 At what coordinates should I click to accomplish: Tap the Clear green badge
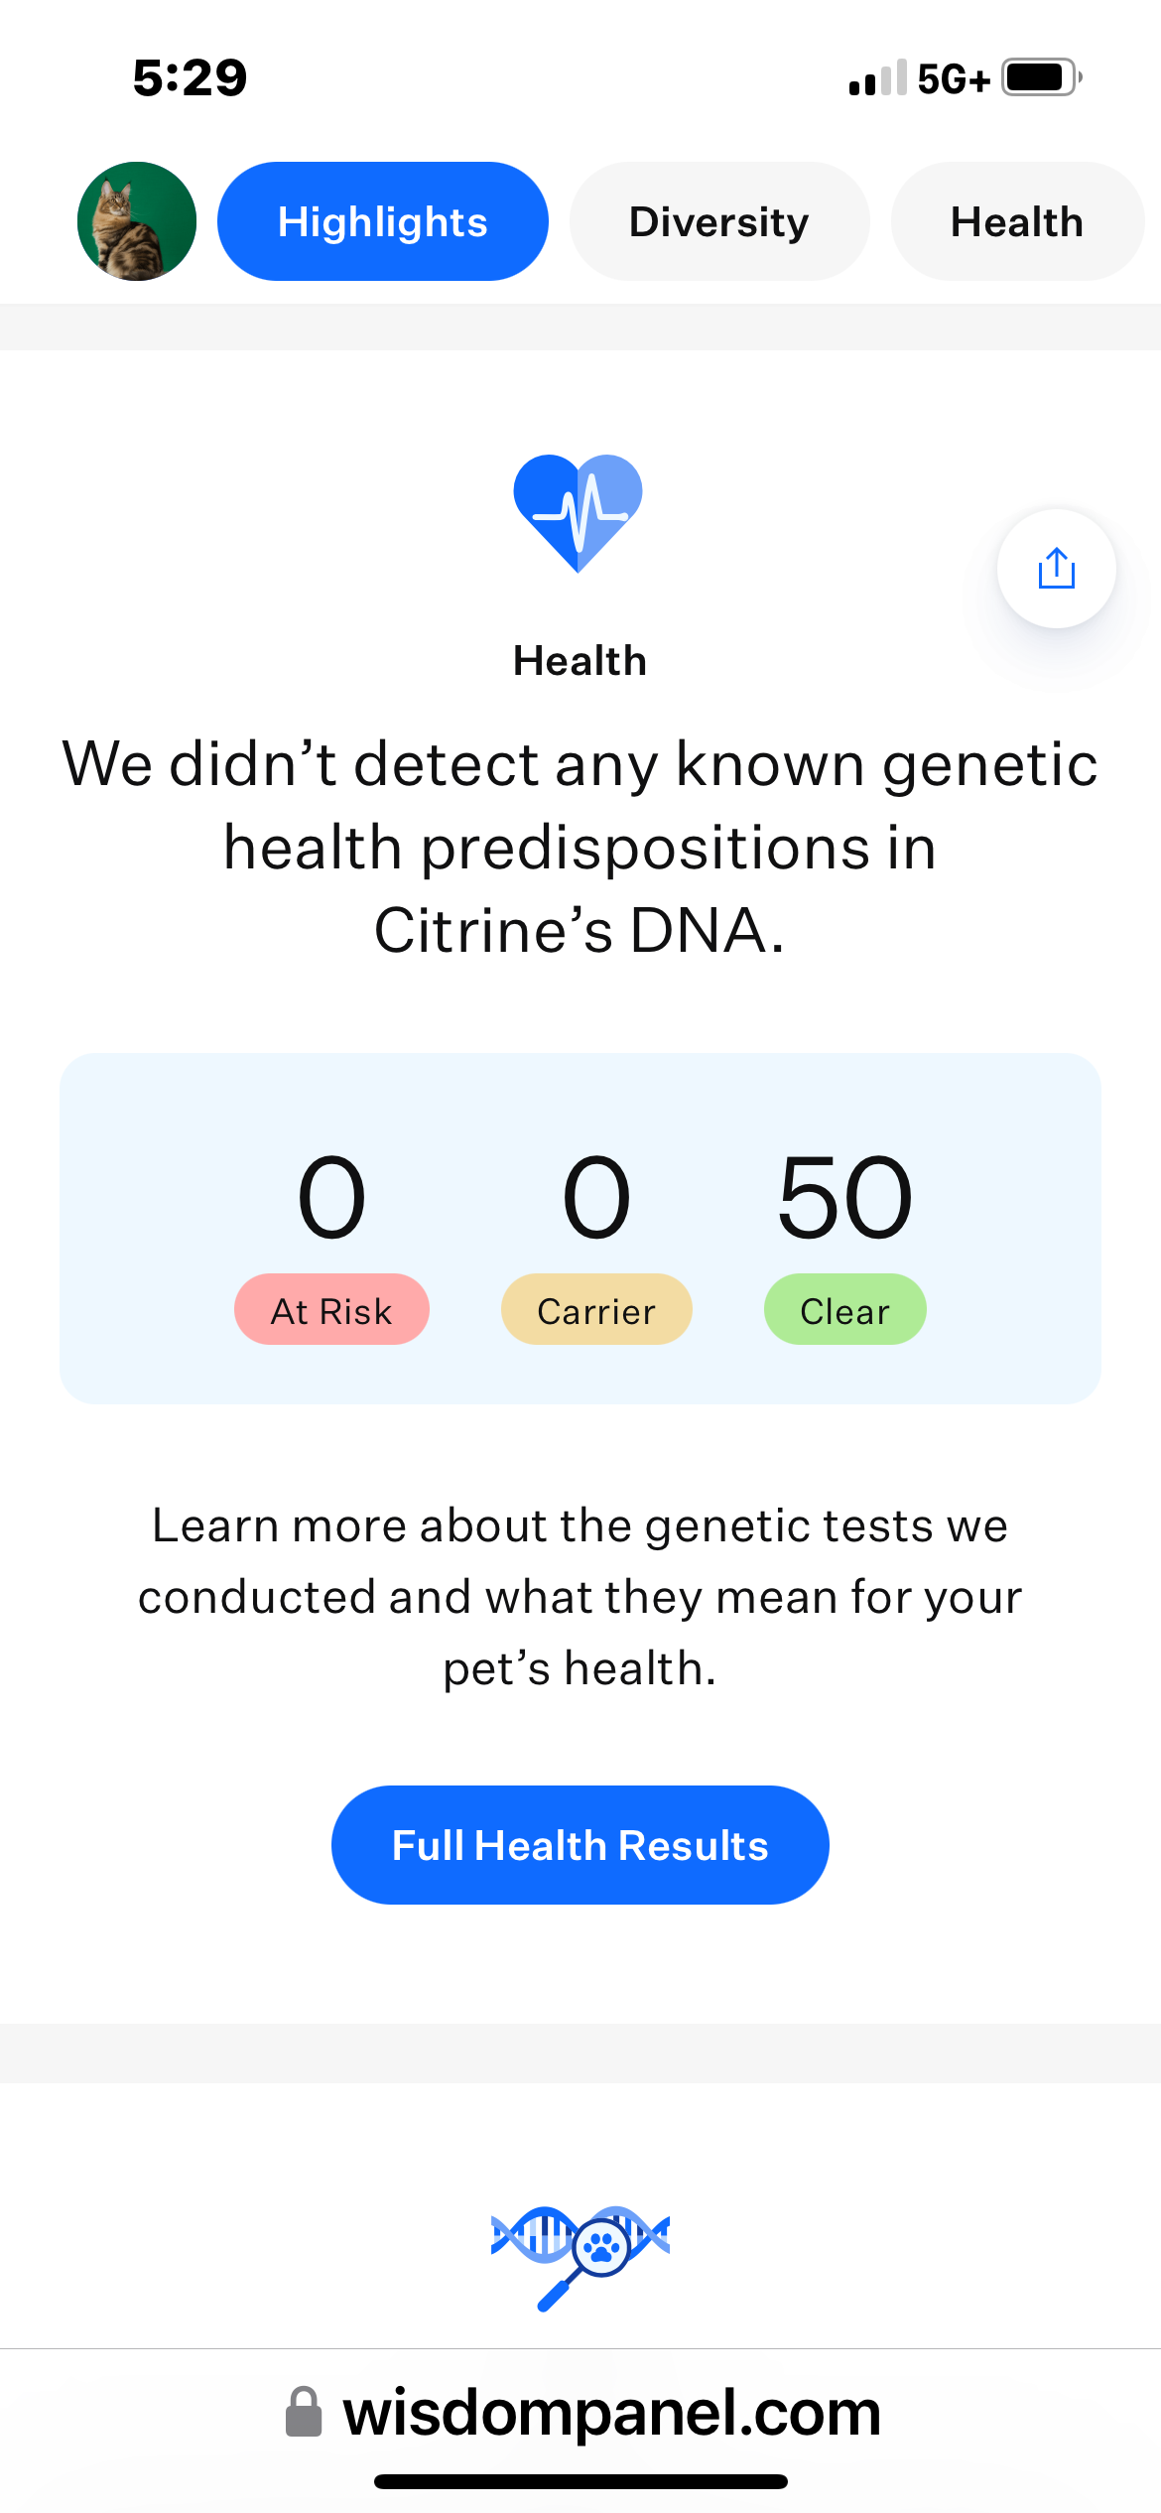coord(844,1310)
